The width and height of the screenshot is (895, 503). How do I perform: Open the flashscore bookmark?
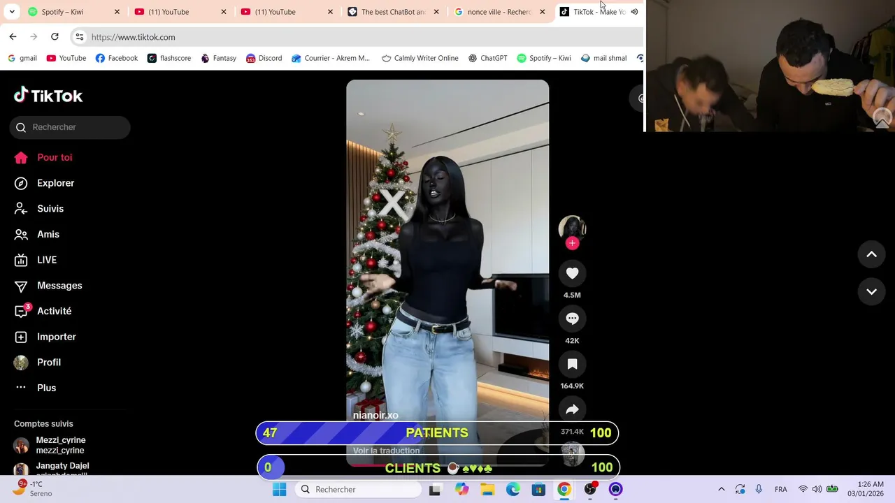[169, 58]
